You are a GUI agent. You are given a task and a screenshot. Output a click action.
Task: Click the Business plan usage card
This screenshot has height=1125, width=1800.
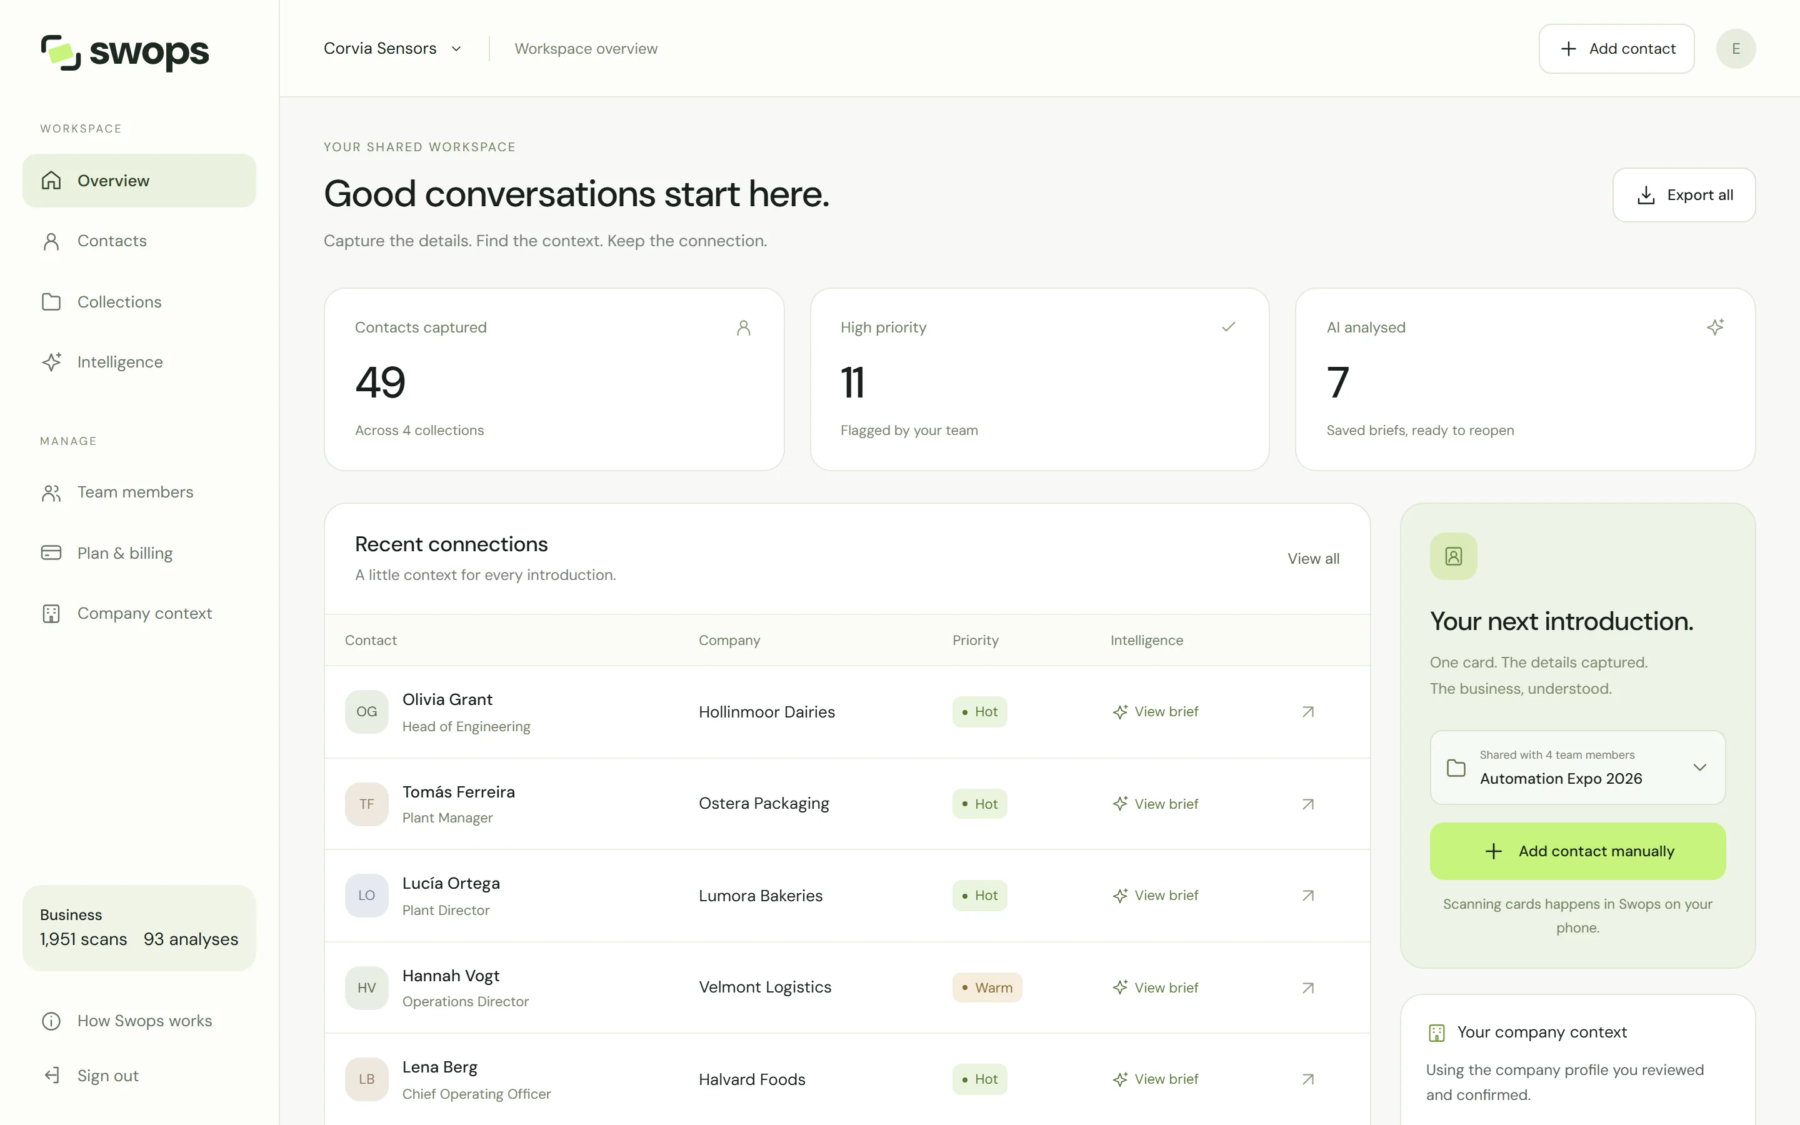tap(139, 928)
